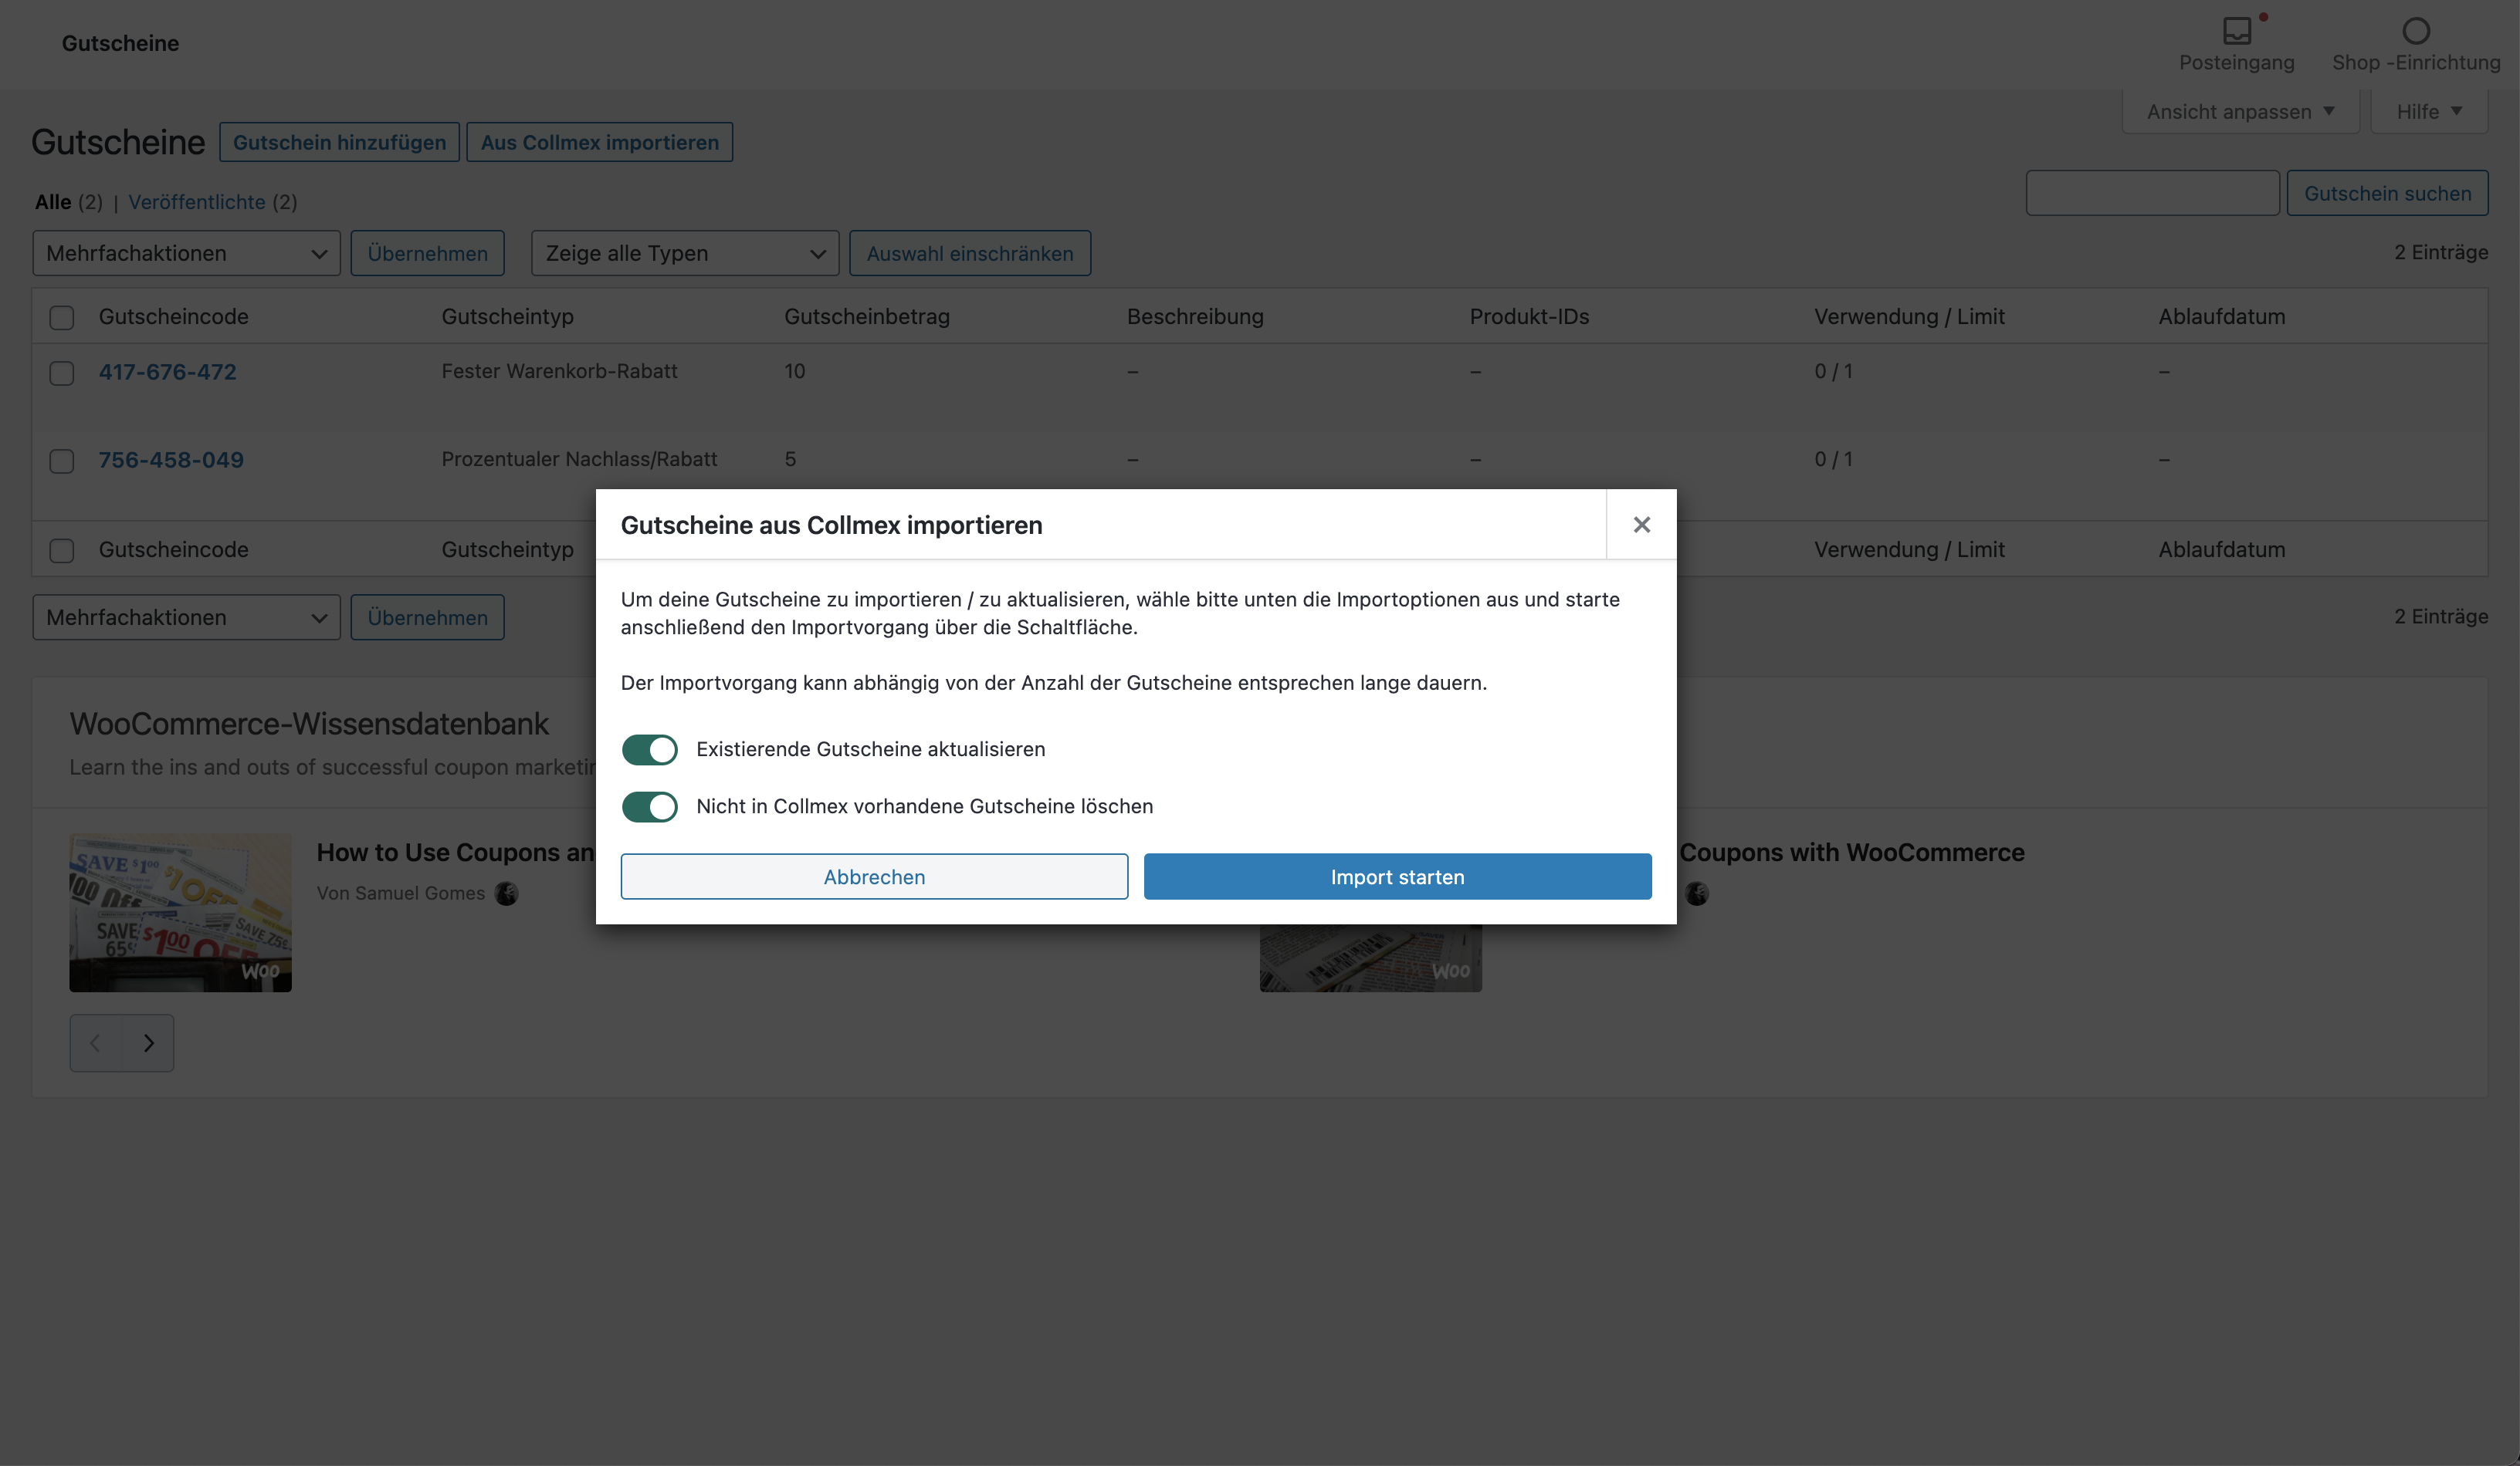Image resolution: width=2520 pixels, height=1466 pixels.
Task: Click the top Gutscheintyp column header
Action: 507,316
